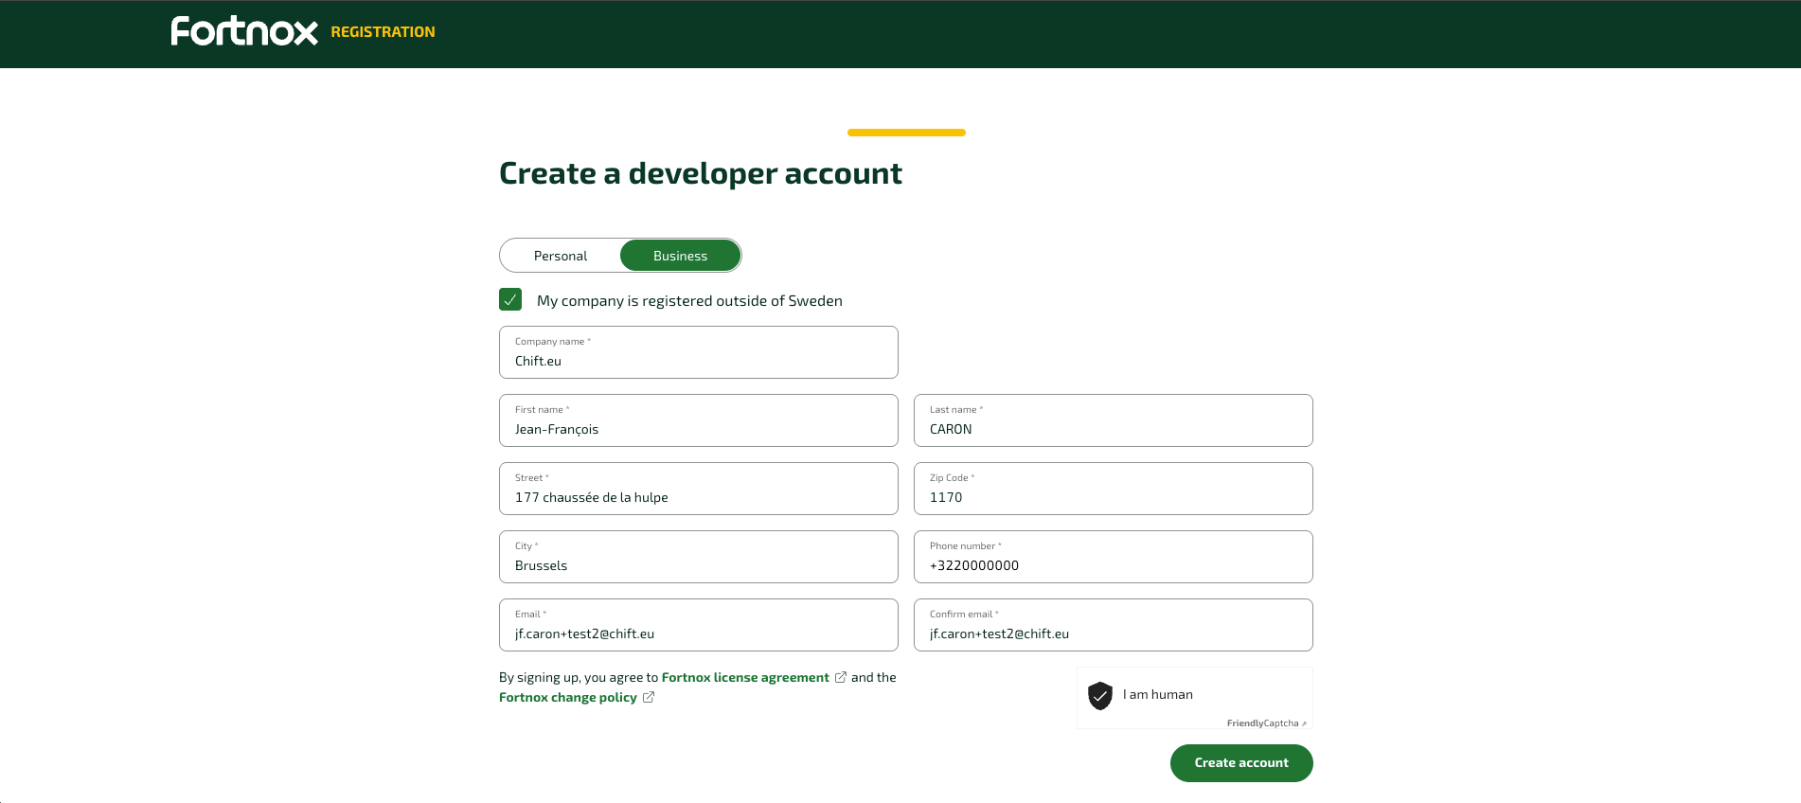Click the Create account button
Viewport: 1801px width, 803px height.
click(1241, 763)
